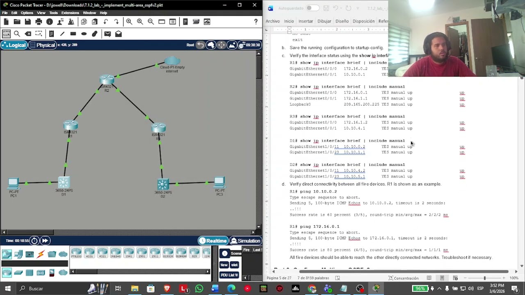Viewport: 525px width, 295px height.
Task: Zoom in on the Packet Tracer workspace
Action: [129, 22]
